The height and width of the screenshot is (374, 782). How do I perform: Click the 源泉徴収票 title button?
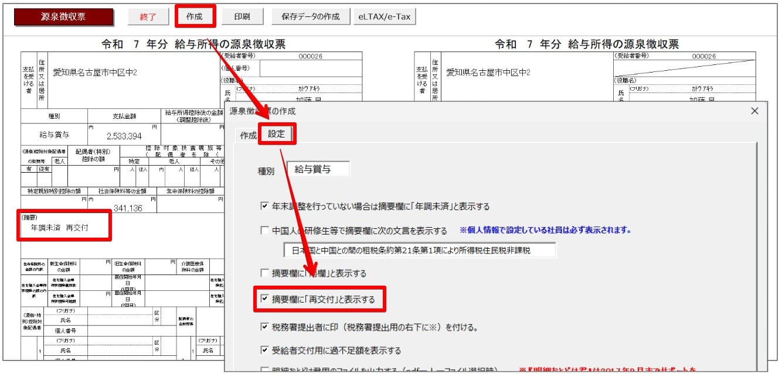coord(63,17)
